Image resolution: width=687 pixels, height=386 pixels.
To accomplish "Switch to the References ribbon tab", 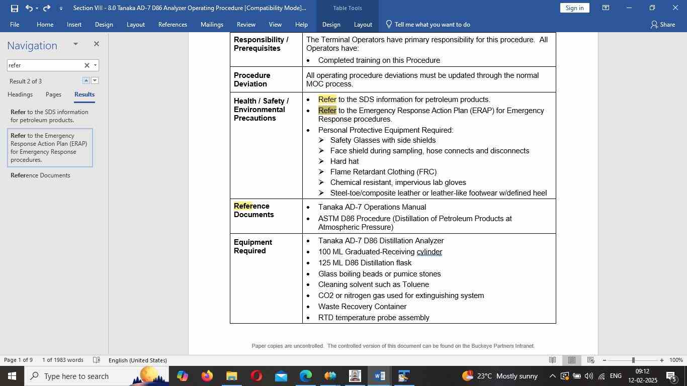I will pos(173,24).
